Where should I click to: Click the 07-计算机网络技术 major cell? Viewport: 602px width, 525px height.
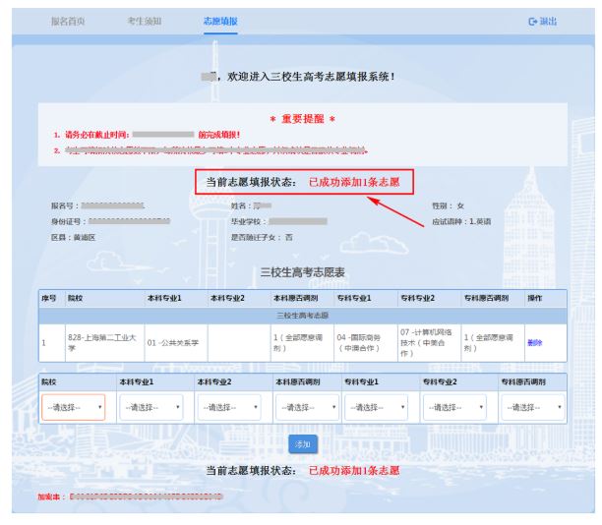[x=427, y=342]
